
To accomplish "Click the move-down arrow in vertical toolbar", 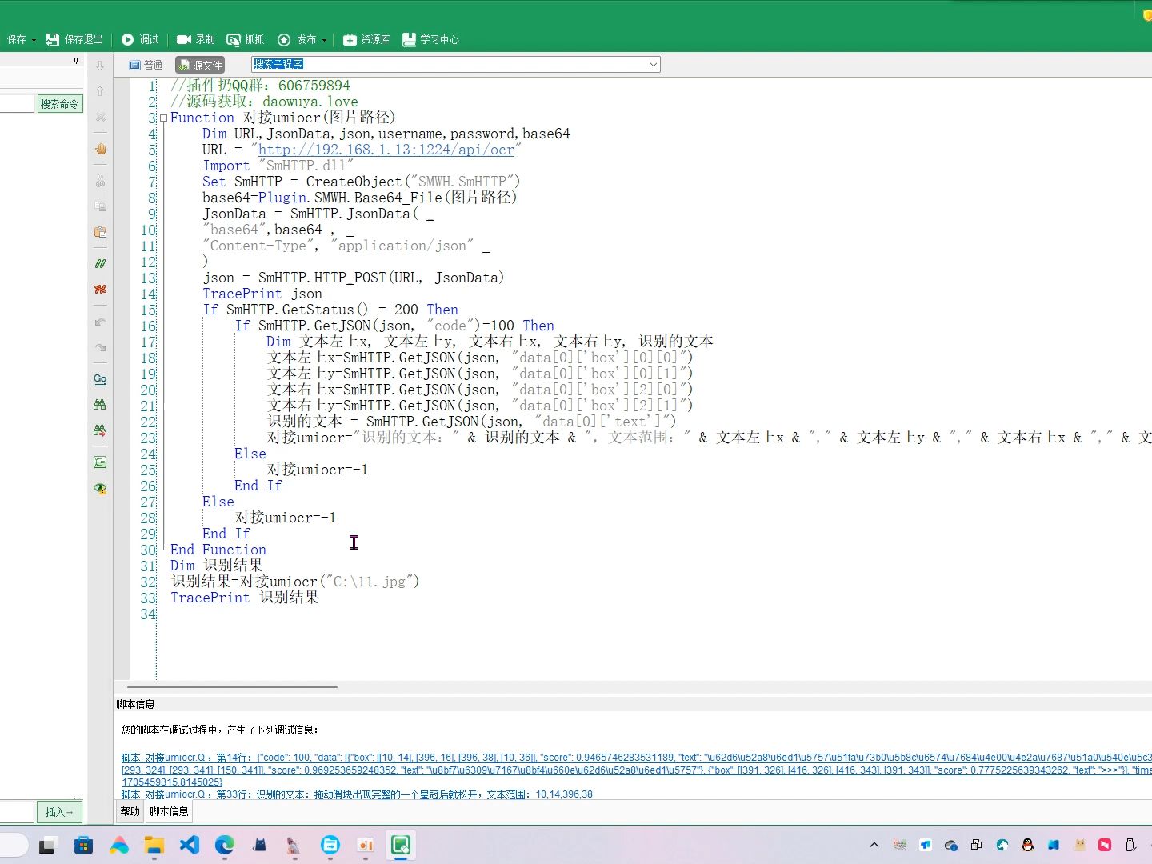I will tap(100, 66).
